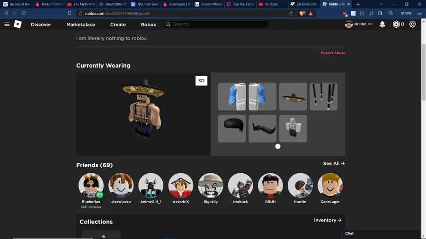Click the Roblox search field

click(x=216, y=25)
